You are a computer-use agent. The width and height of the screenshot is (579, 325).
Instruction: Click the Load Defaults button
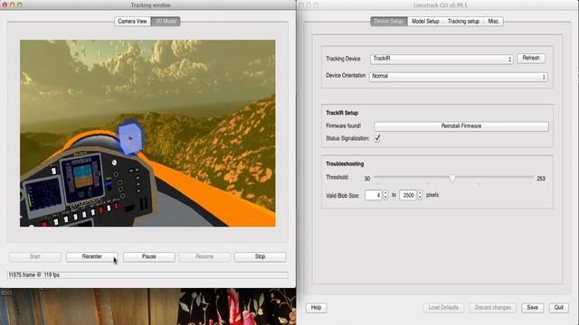pyautogui.click(x=443, y=308)
